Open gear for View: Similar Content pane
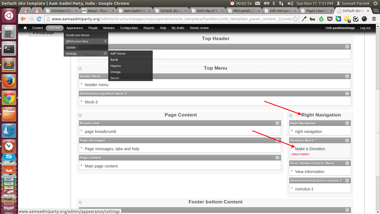Viewport: 380px width, 214px height. tap(347, 163)
